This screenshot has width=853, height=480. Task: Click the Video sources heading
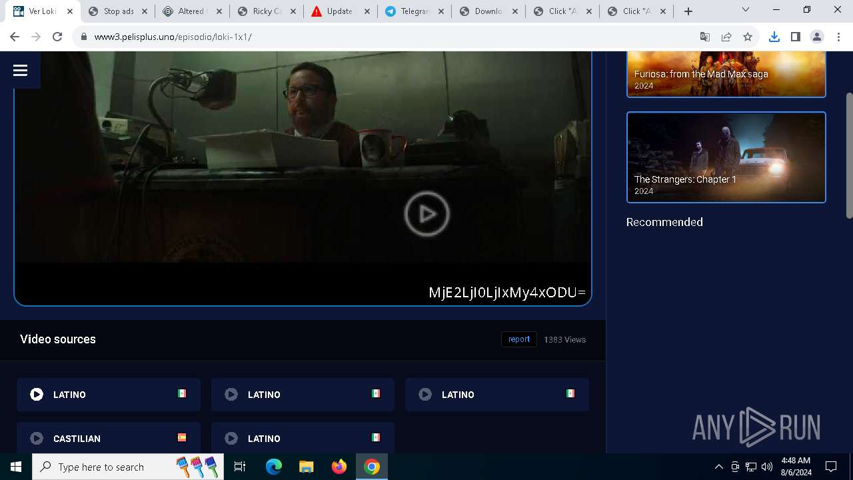[x=58, y=339]
